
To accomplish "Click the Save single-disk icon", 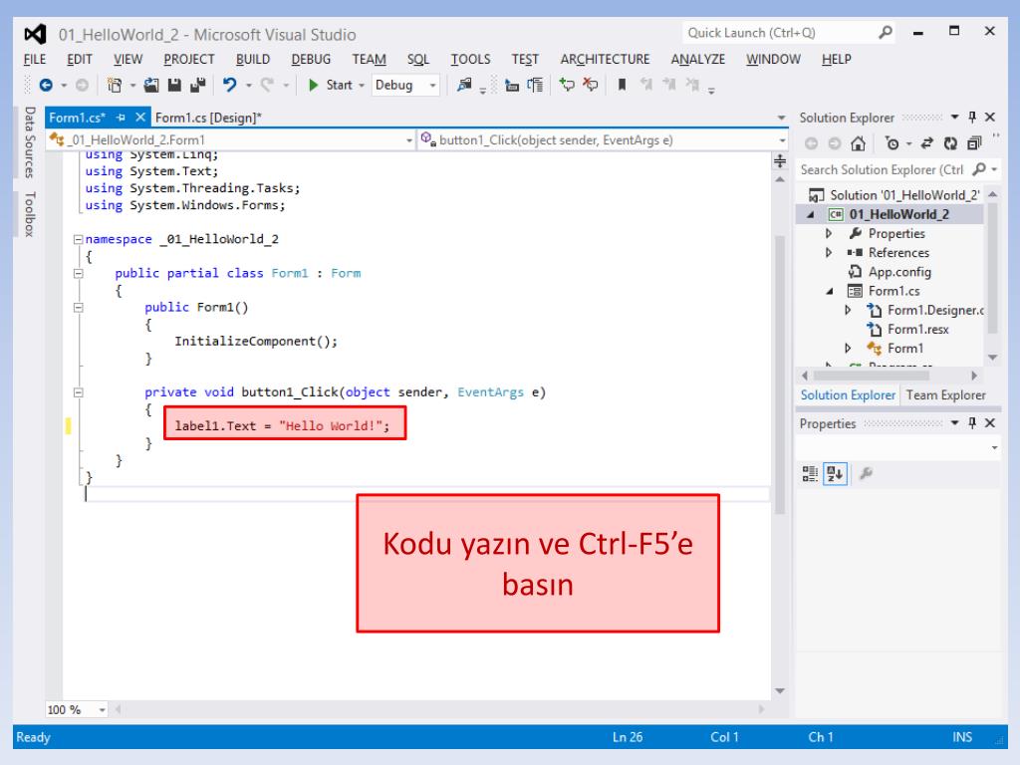I will 174,86.
